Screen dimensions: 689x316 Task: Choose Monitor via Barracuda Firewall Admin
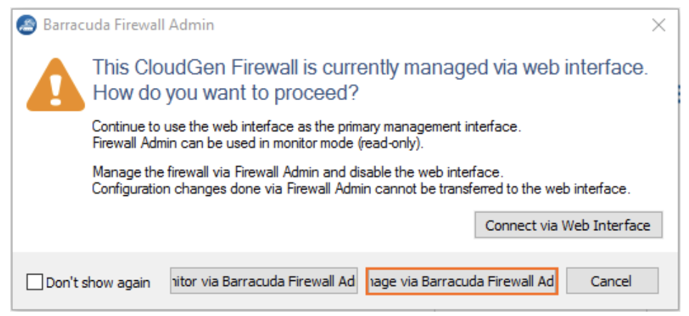[x=263, y=281]
